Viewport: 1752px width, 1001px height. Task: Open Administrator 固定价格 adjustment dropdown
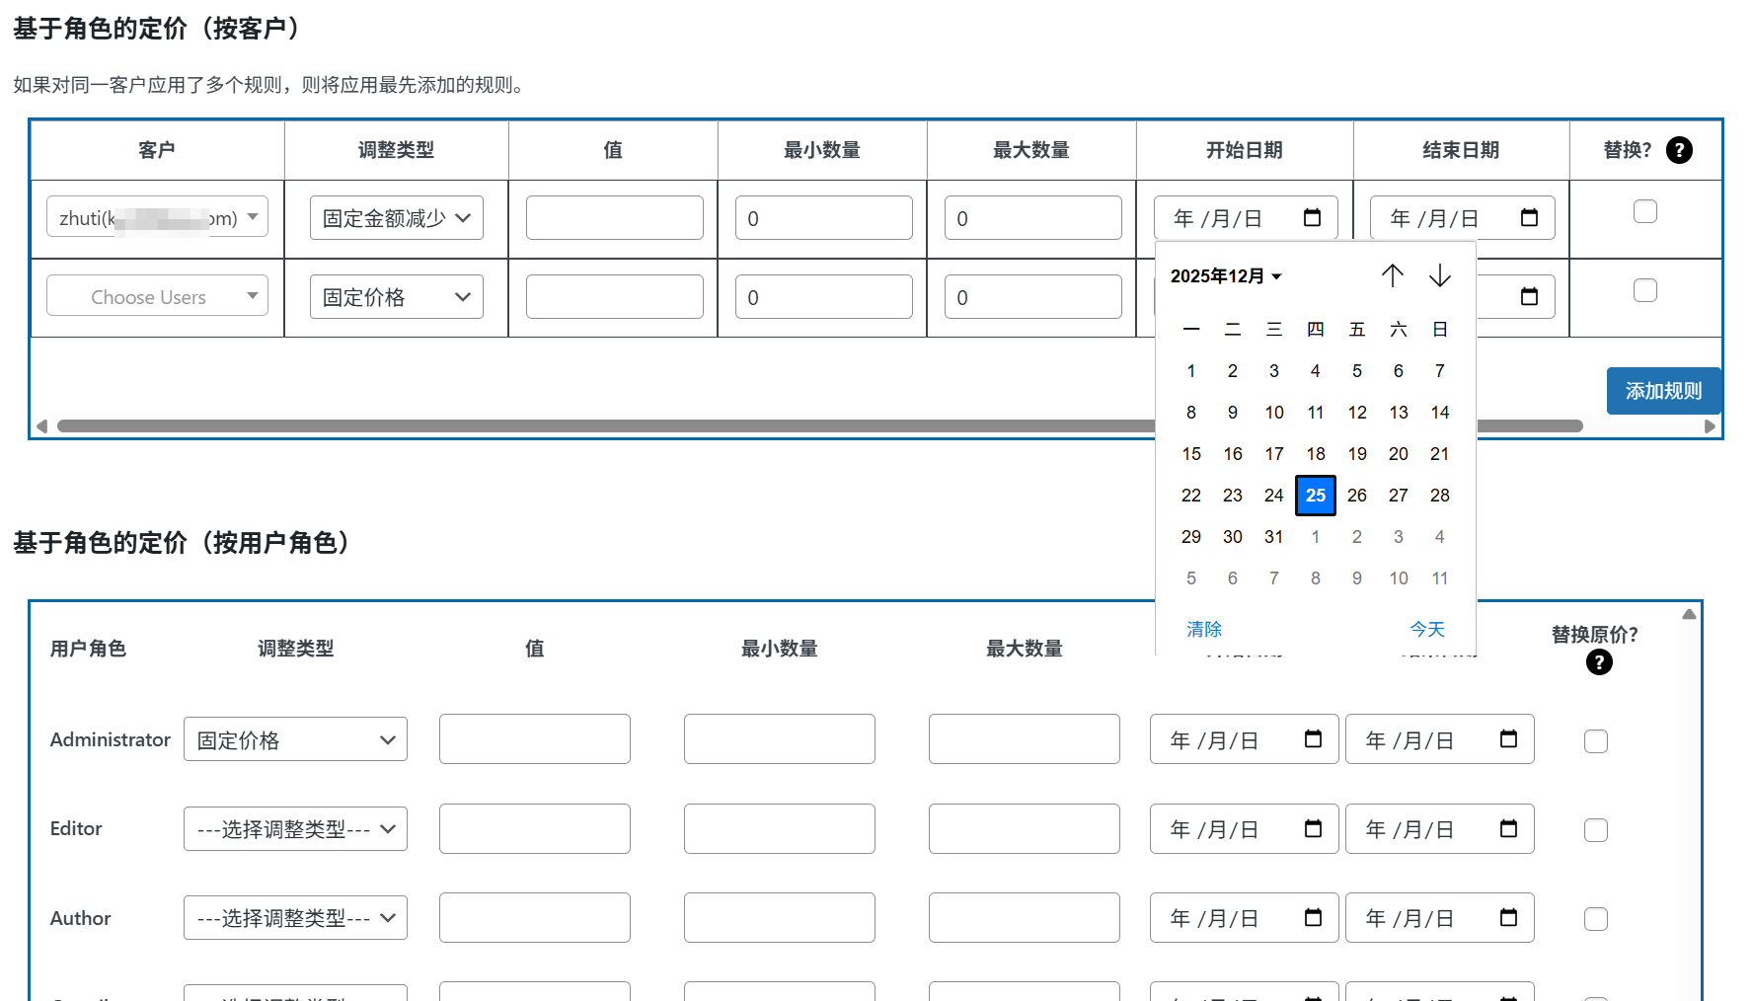point(295,739)
